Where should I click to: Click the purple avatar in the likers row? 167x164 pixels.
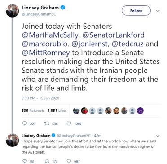point(140,111)
